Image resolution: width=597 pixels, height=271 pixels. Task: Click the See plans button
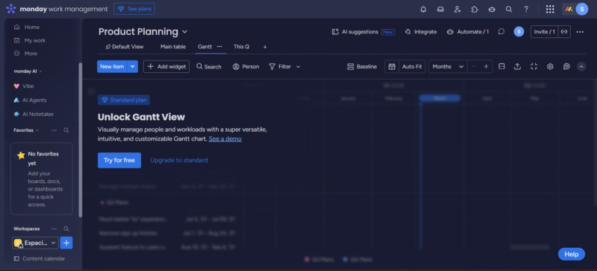coord(134,9)
